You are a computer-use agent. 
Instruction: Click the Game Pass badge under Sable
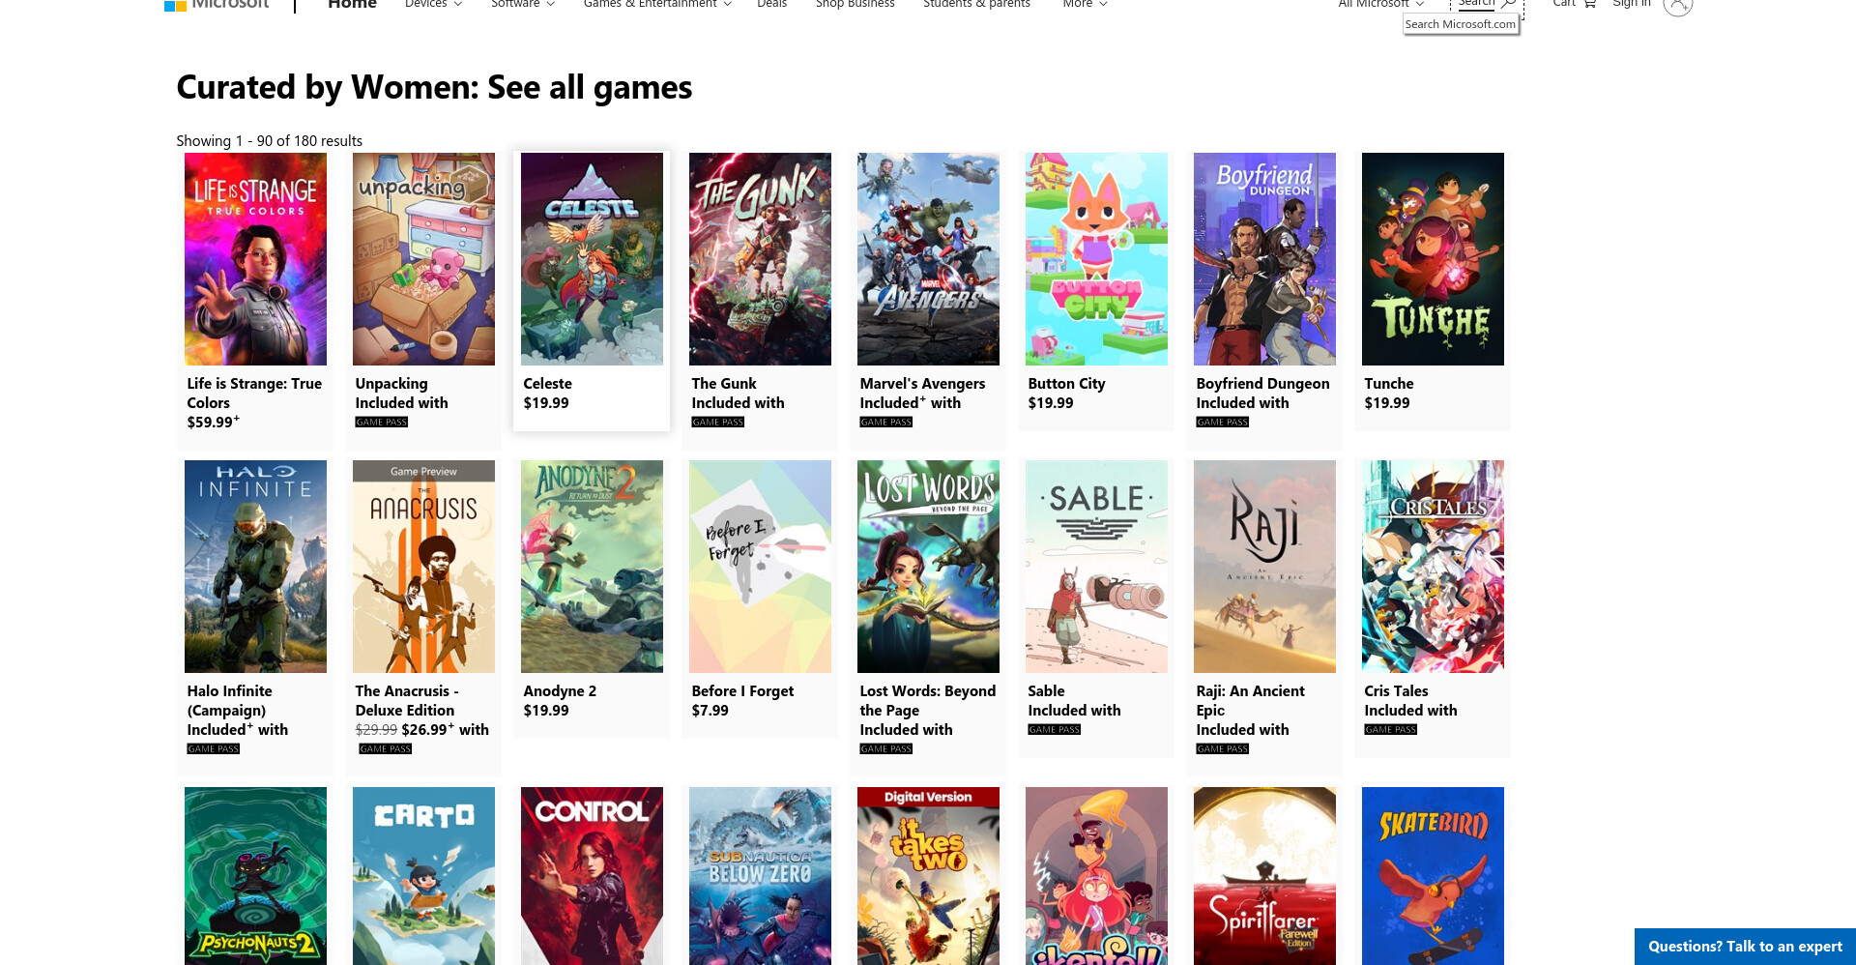pos(1055,729)
